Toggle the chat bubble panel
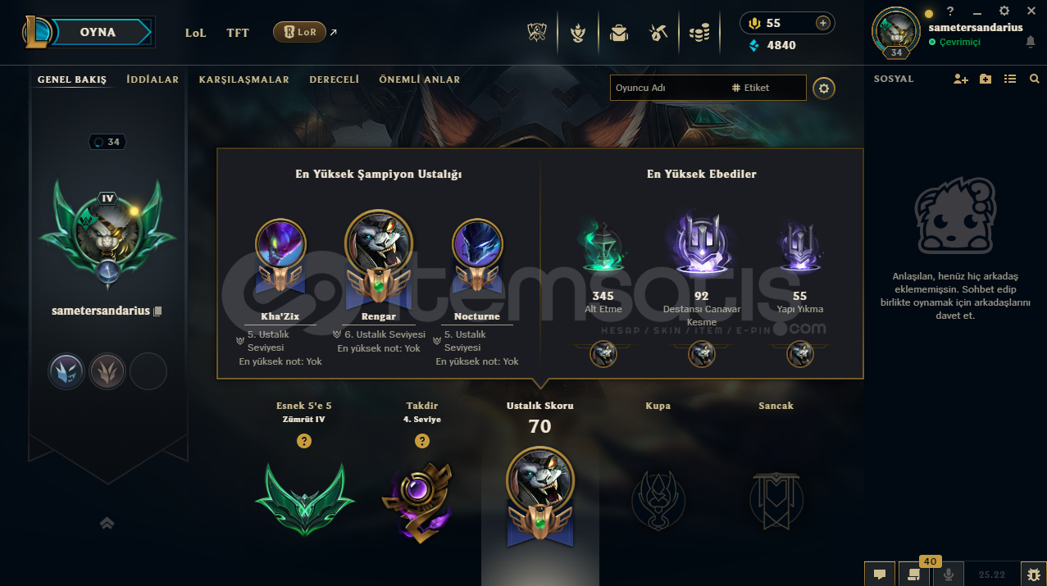Image resolution: width=1047 pixels, height=586 pixels. 879,575
